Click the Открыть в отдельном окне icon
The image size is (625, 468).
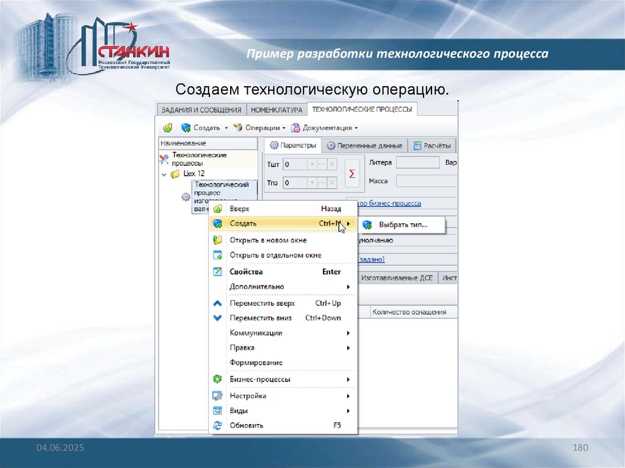218,255
